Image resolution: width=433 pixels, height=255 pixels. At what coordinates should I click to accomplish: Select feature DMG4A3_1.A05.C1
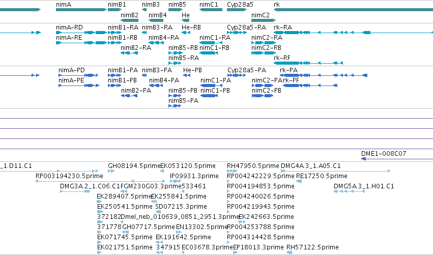(311, 166)
